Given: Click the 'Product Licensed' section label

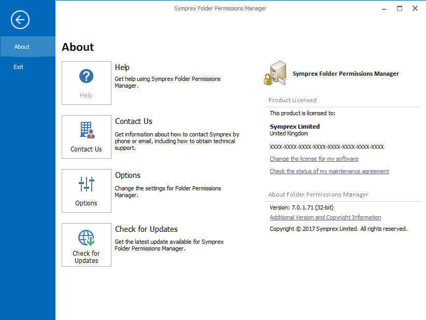Looking at the screenshot, I should (x=292, y=100).
